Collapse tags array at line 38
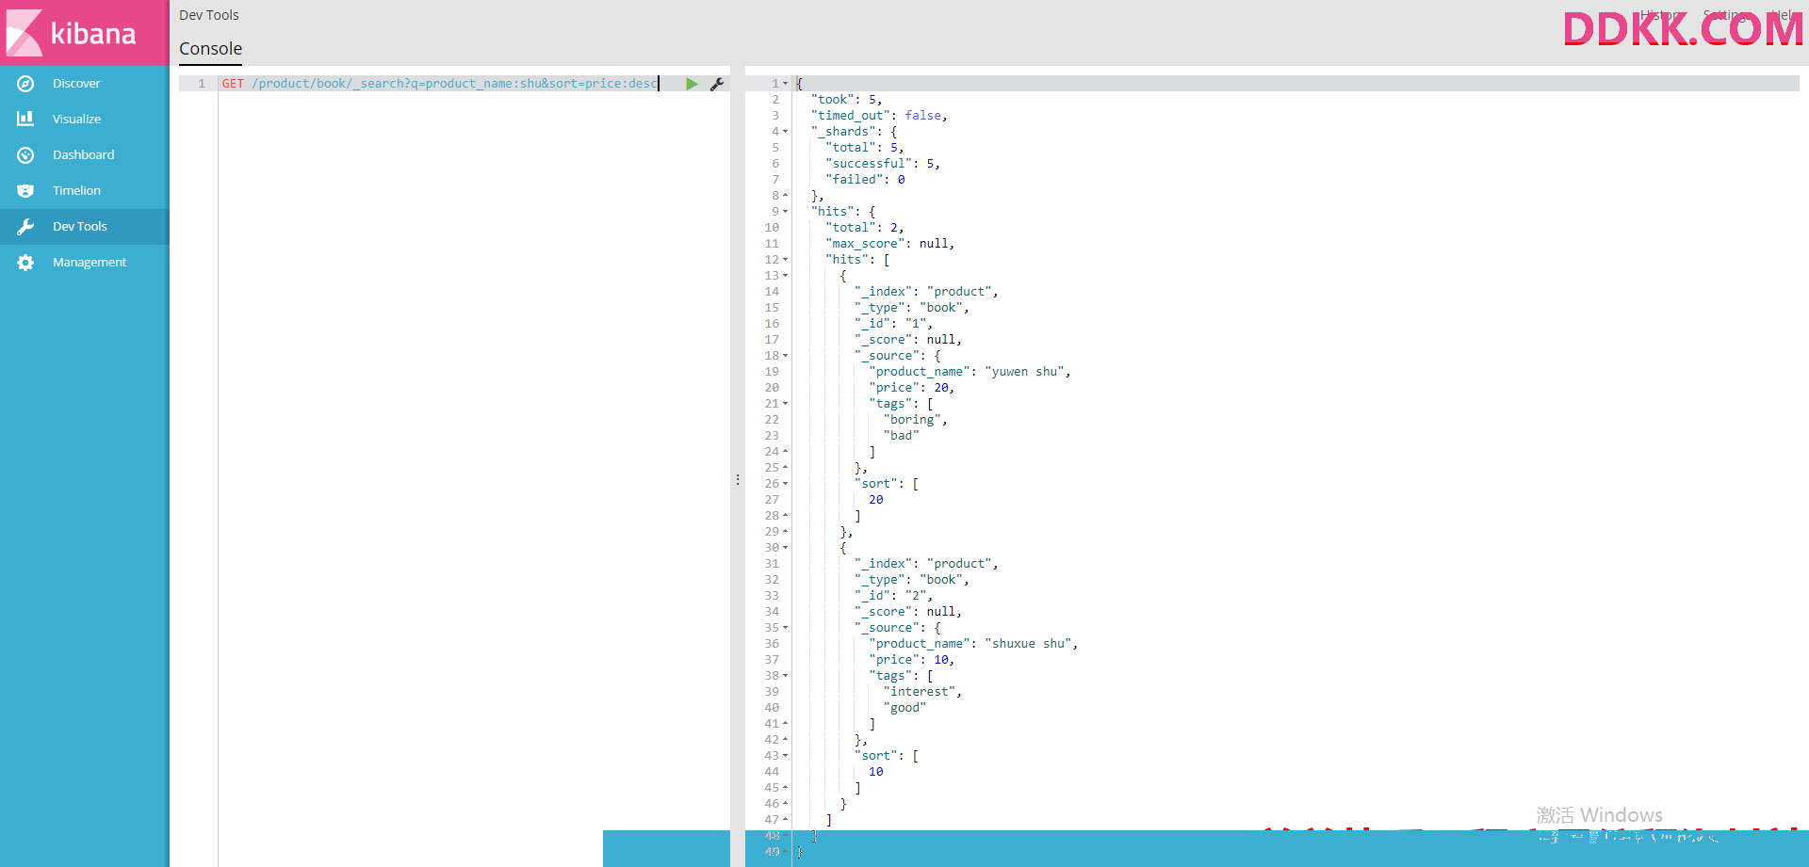This screenshot has height=867, width=1809. [x=786, y=676]
